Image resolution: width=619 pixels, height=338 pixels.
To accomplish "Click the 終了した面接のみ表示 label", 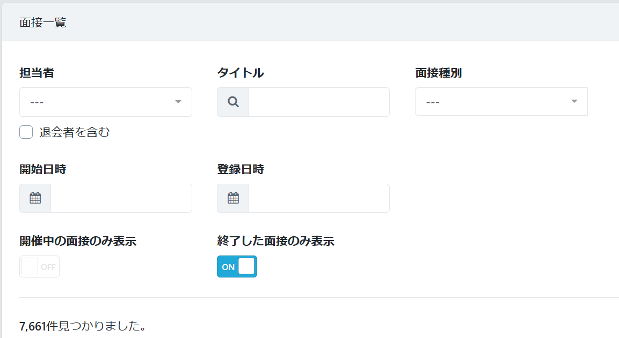I will point(275,241).
